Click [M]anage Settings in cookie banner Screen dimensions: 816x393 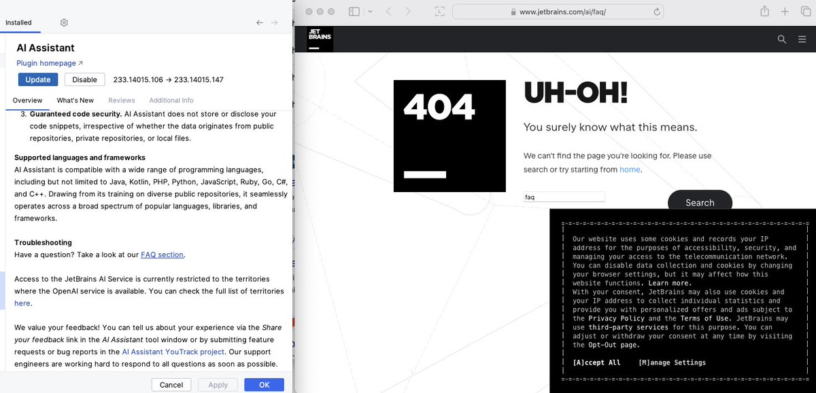click(673, 362)
